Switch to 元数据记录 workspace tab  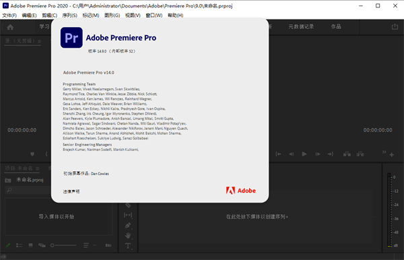click(x=301, y=26)
